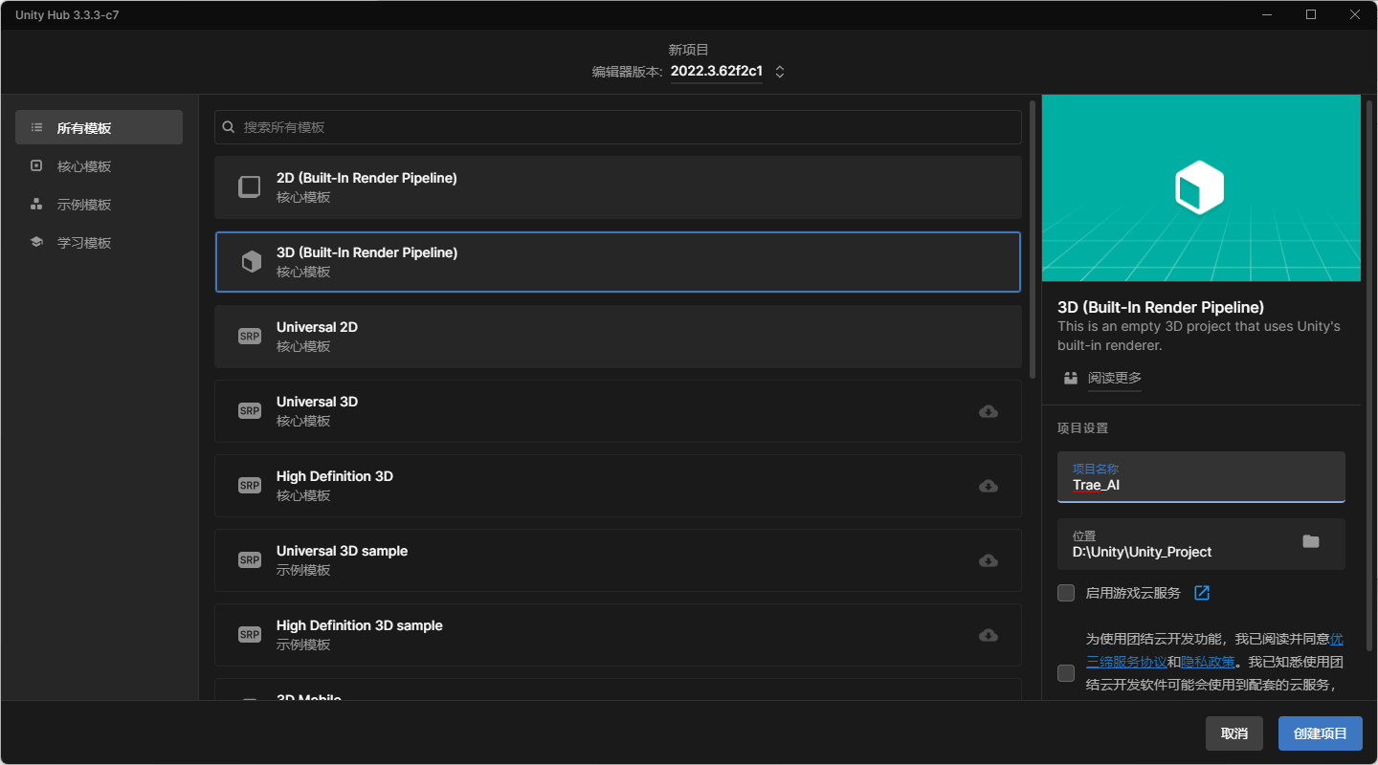
Task: Select the Universal 3D template
Action: click(x=618, y=411)
